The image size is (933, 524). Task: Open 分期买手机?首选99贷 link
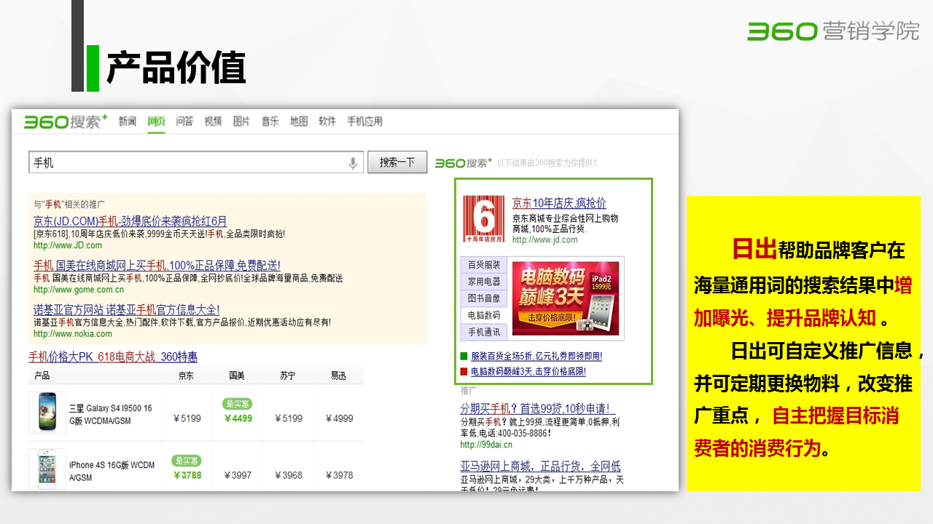[538, 408]
